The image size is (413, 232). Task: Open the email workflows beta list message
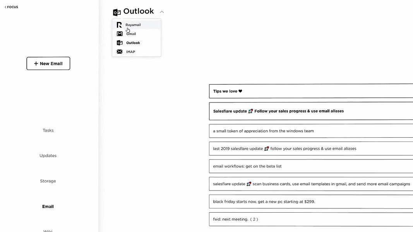tap(311, 166)
